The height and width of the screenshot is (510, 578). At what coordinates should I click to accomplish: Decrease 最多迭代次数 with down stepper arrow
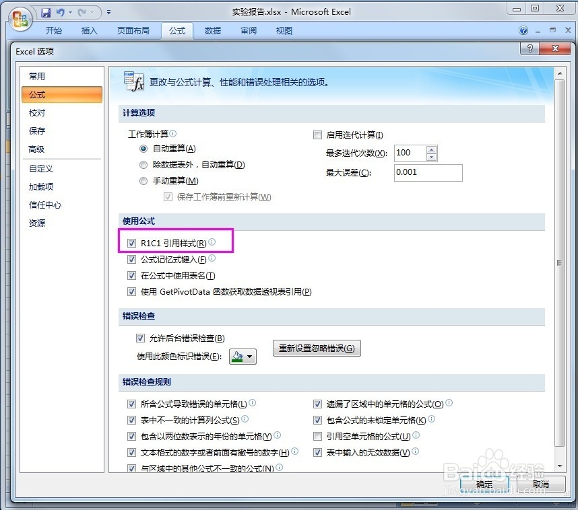[431, 157]
